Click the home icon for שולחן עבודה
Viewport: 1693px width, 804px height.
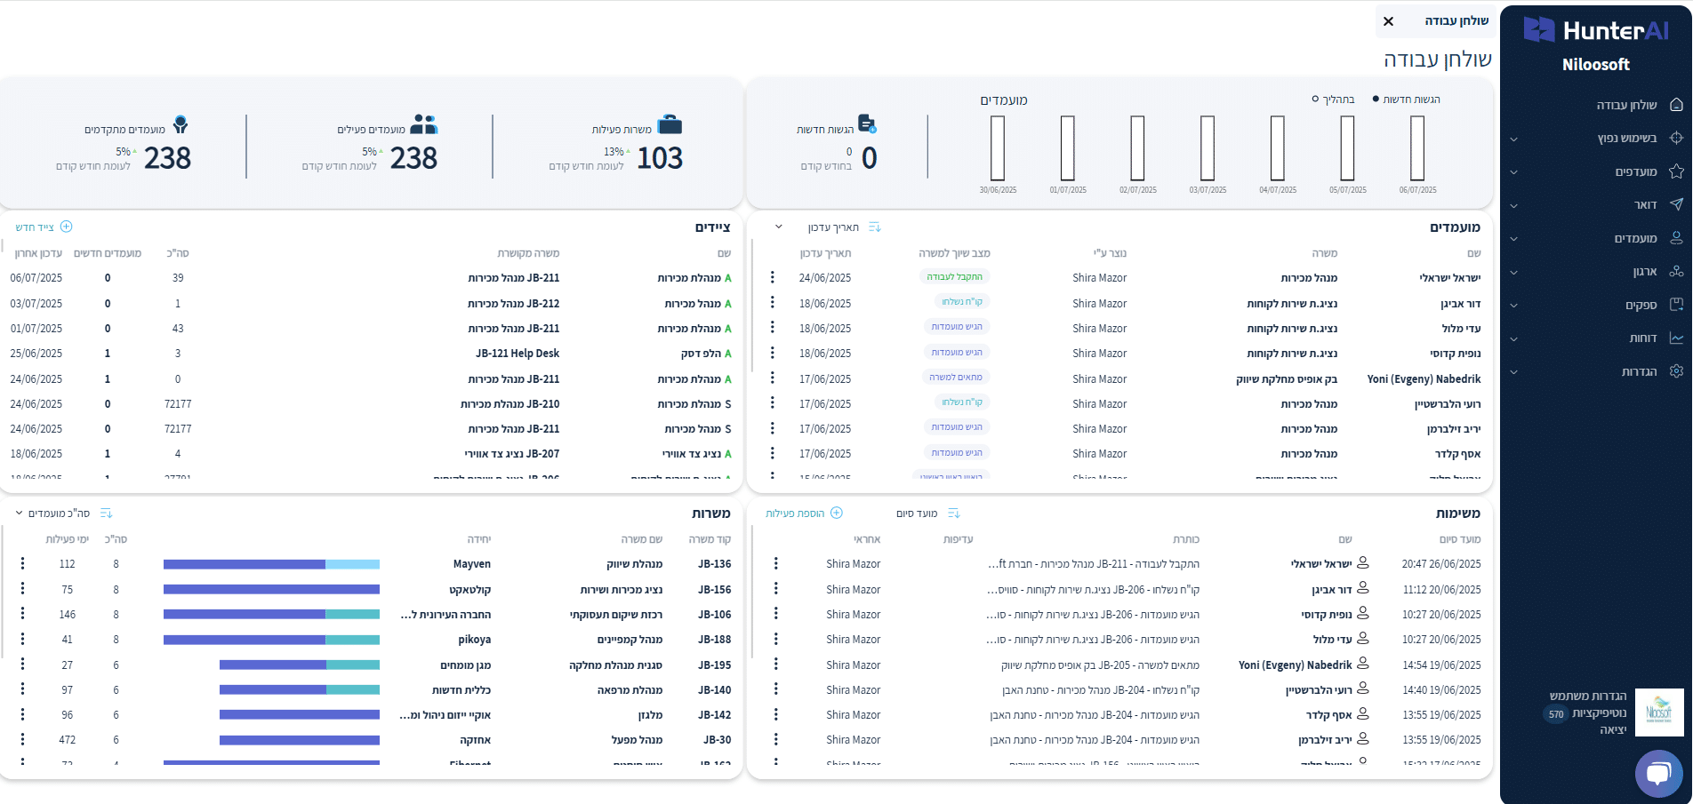tap(1676, 105)
